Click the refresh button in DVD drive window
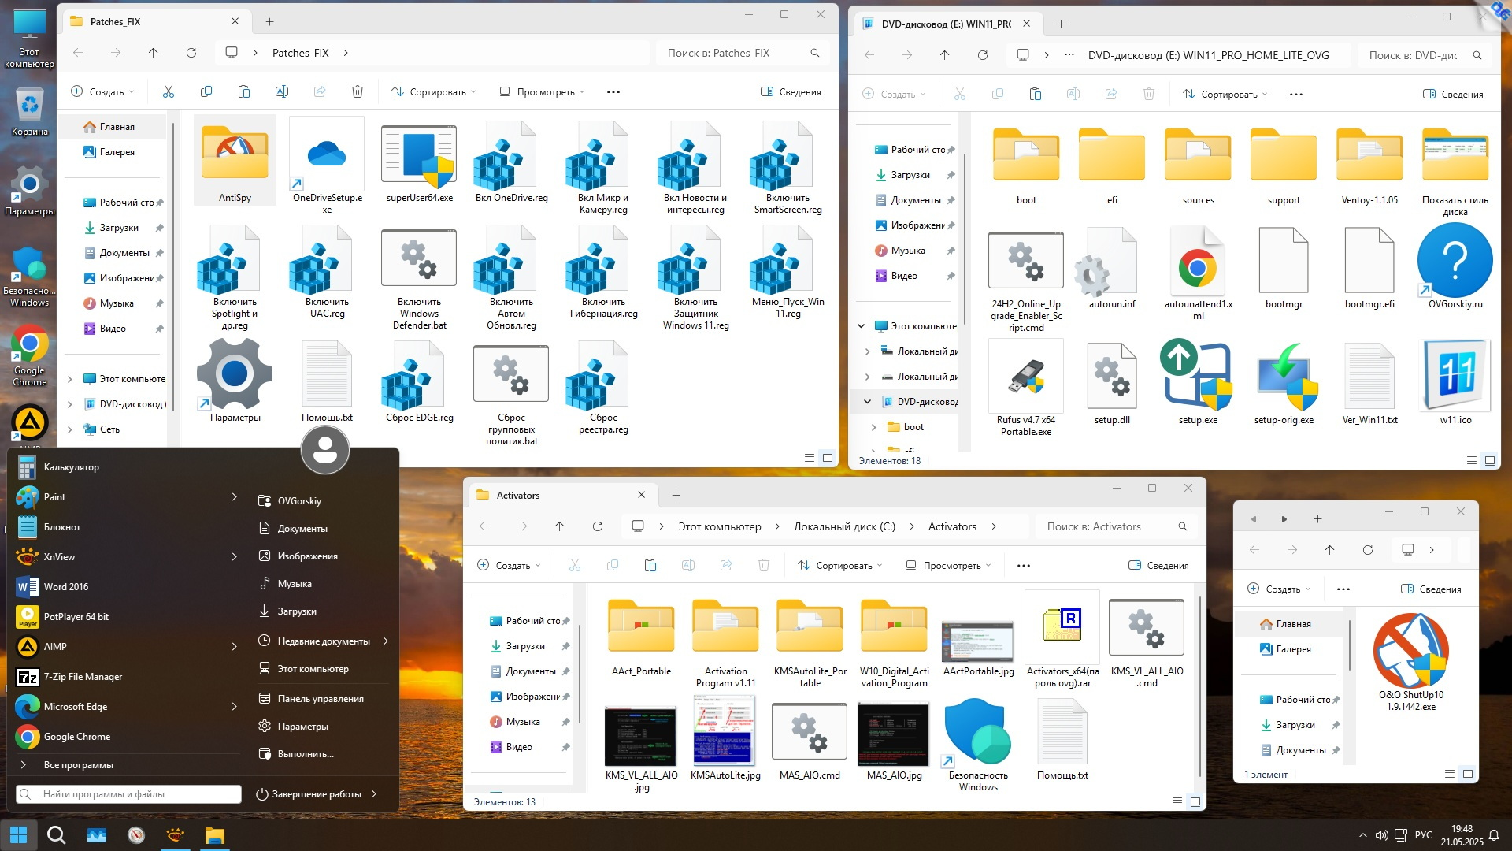The height and width of the screenshot is (851, 1512). tap(983, 55)
